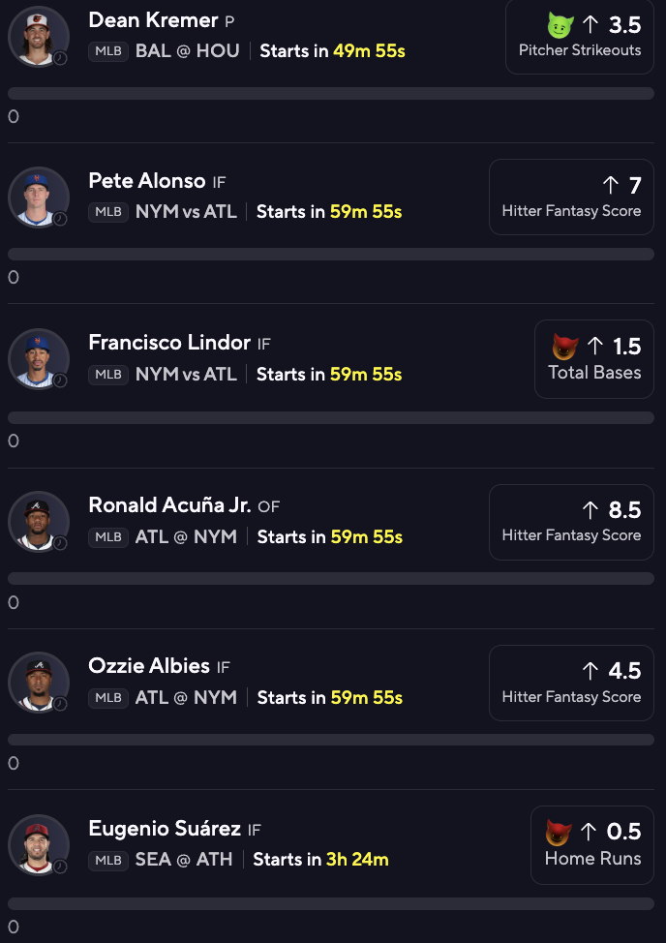Click the red demon icon on Eugenio Suárez

tap(559, 833)
